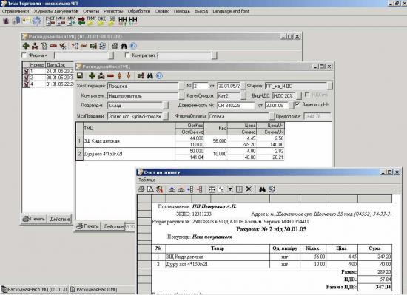Click binoculars find icon in Счет на оплату toolbar
The height and width of the screenshot is (295, 407).
click(262, 189)
